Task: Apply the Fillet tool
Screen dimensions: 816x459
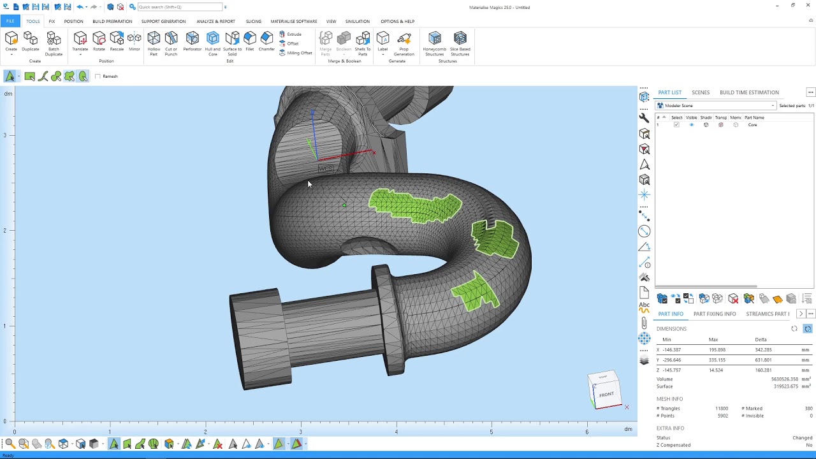Action: point(250,41)
